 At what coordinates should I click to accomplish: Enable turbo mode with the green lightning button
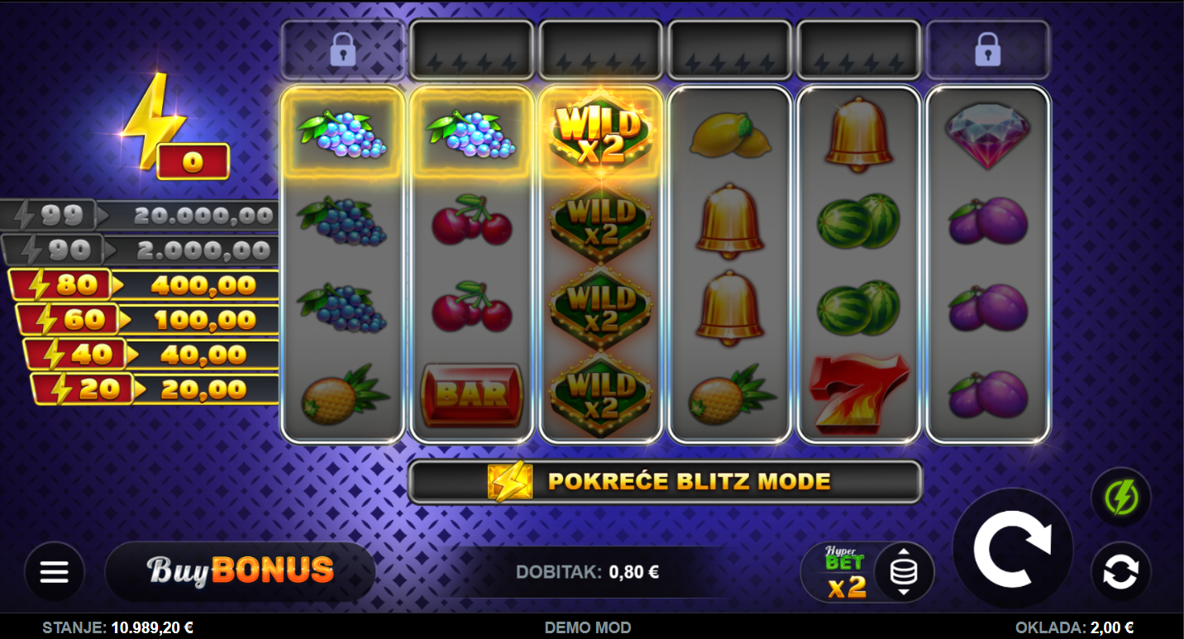coord(1120,498)
